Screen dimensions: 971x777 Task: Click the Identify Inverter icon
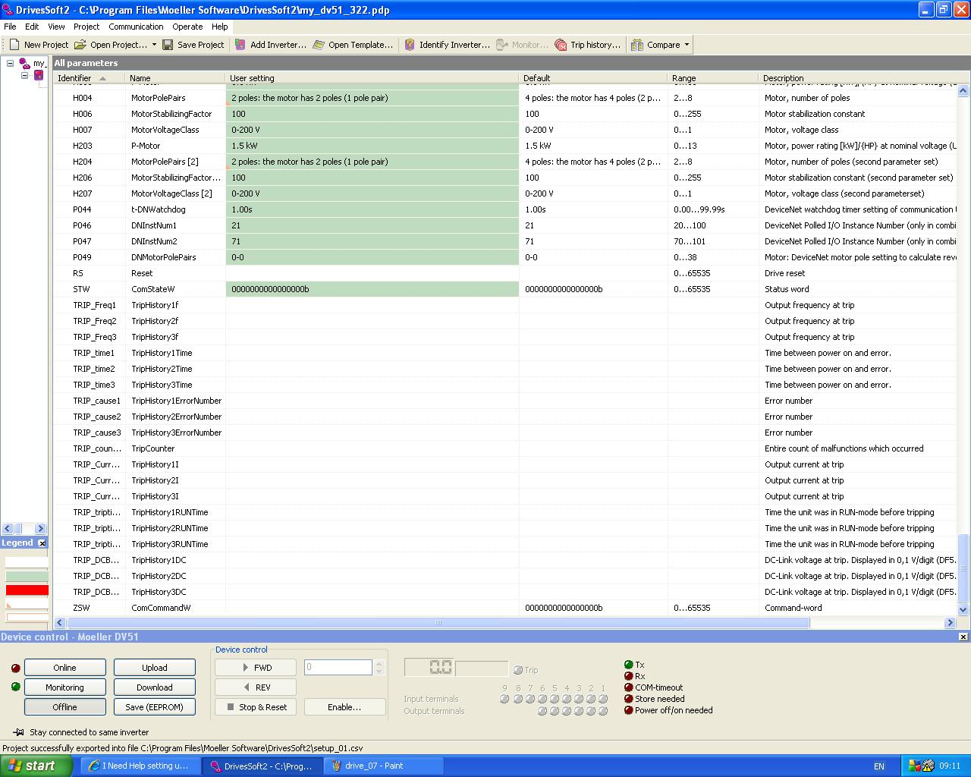[410, 45]
